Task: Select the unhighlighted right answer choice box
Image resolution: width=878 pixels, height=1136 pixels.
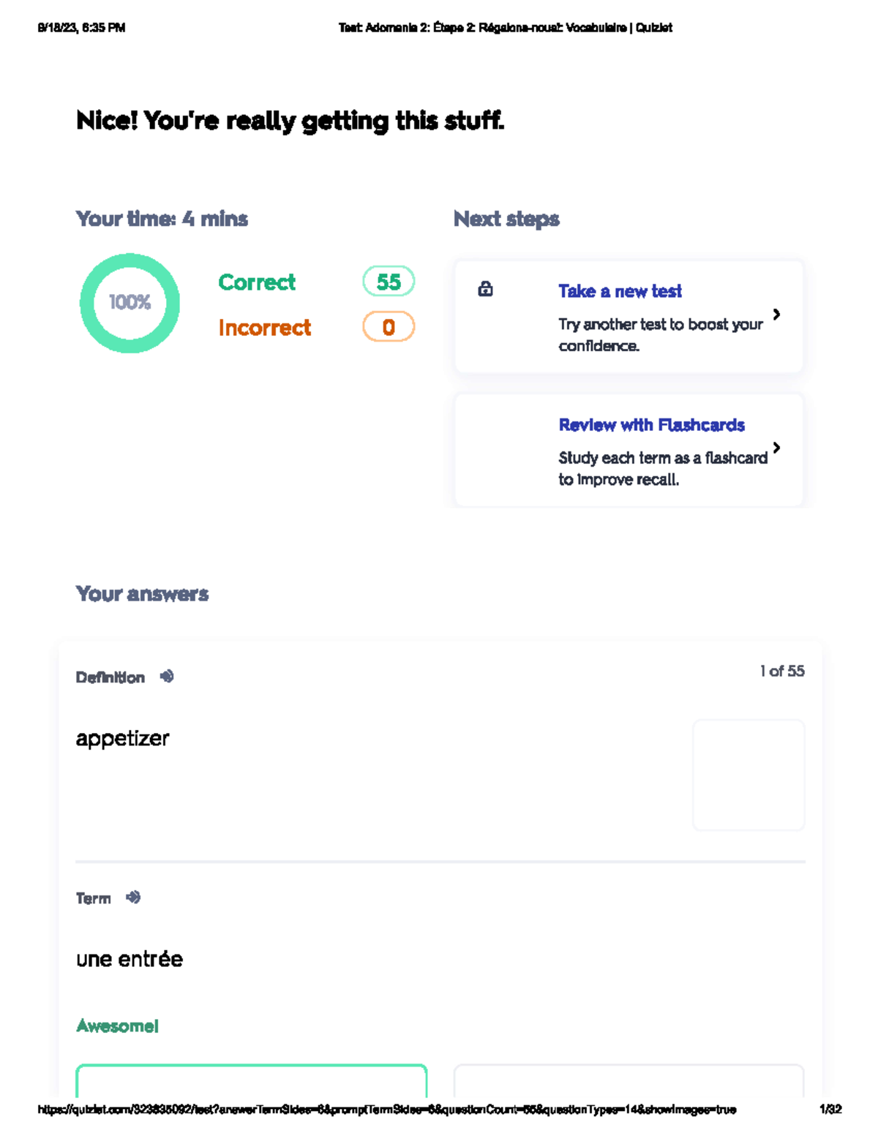Action: 629,1080
